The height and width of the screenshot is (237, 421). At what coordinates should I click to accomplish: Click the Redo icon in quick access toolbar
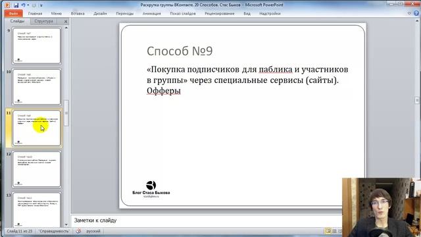(34, 5)
